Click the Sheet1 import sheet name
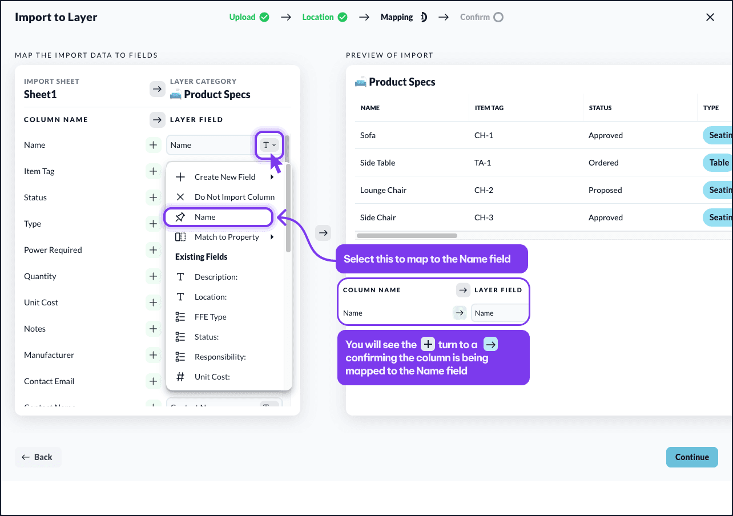 [x=41, y=95]
